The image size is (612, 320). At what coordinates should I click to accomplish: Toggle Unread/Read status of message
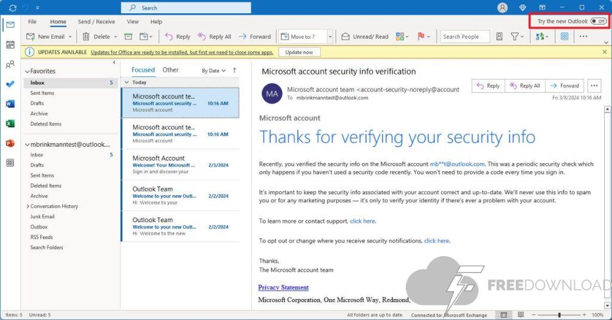[x=365, y=36]
